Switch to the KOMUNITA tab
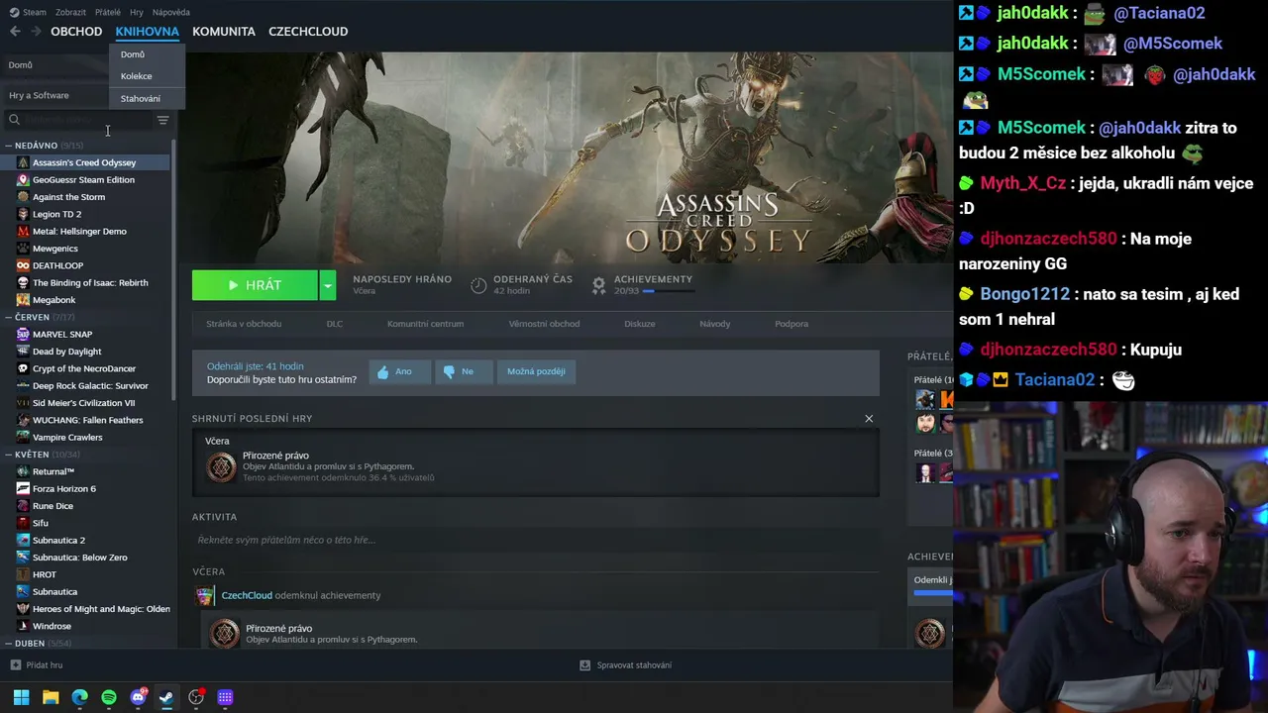 [224, 32]
